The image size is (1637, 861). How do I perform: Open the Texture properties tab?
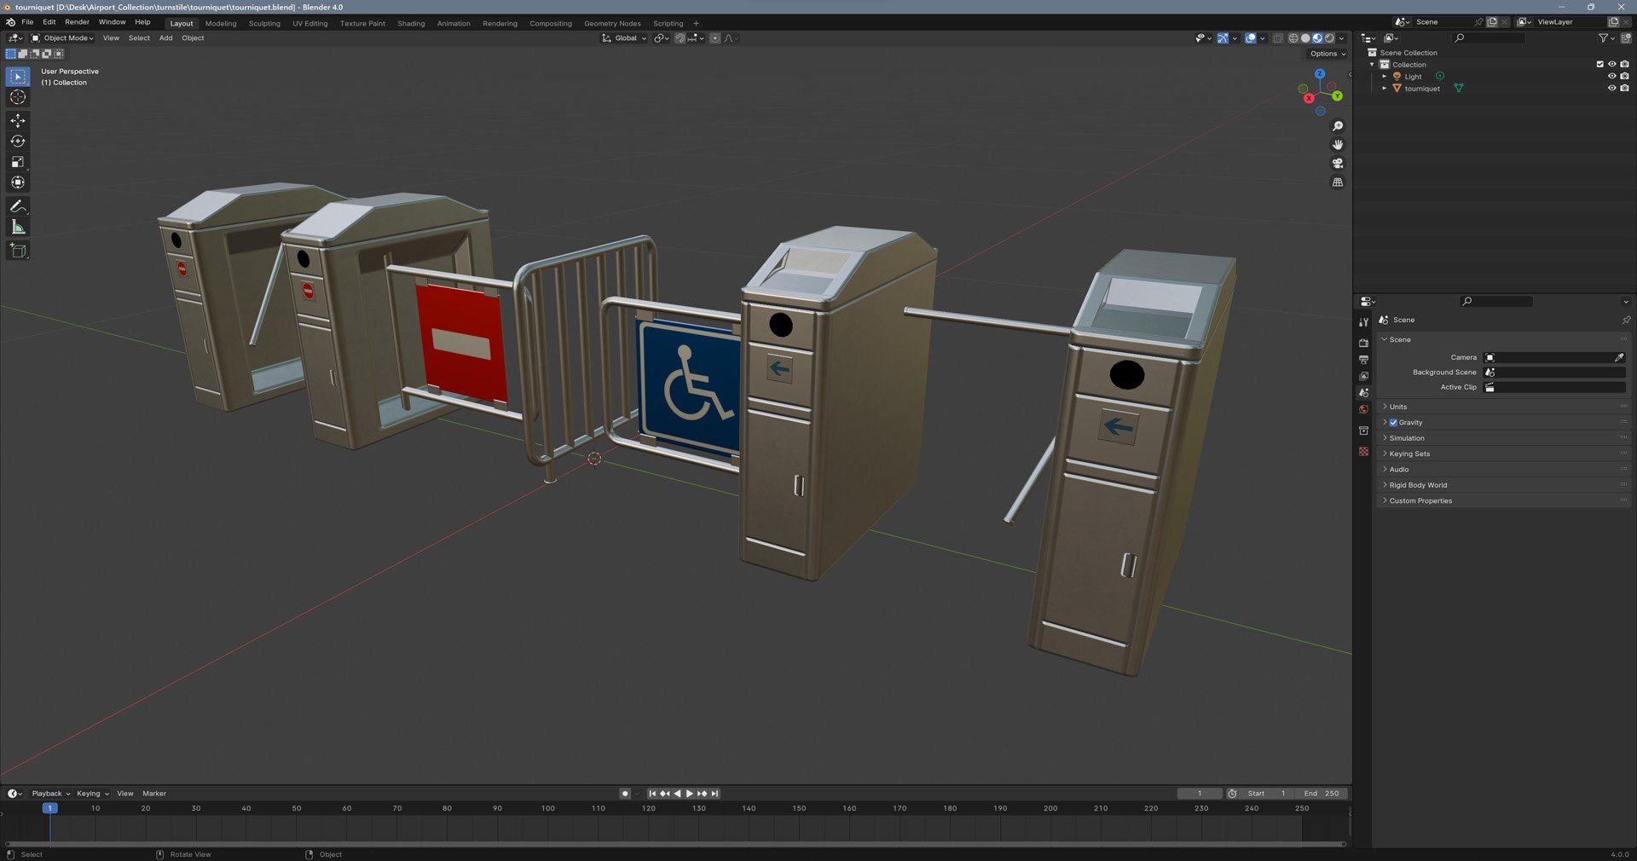[x=1363, y=452]
